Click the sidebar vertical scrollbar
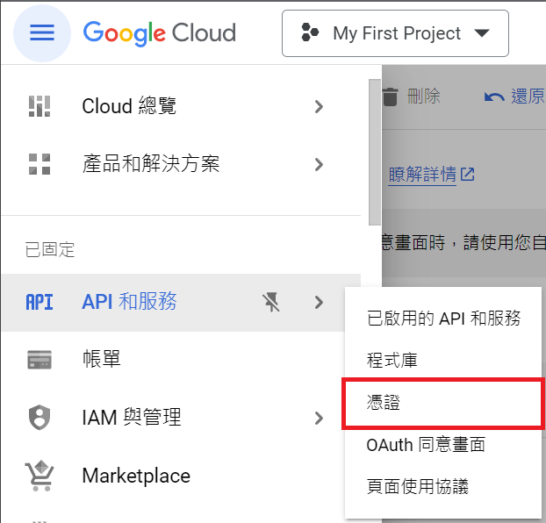 (x=375, y=152)
